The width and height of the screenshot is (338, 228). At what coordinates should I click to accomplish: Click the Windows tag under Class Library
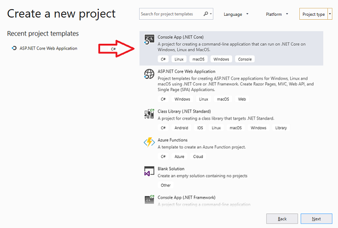click(259, 128)
